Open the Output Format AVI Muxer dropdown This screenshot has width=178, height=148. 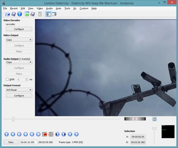pos(19,90)
